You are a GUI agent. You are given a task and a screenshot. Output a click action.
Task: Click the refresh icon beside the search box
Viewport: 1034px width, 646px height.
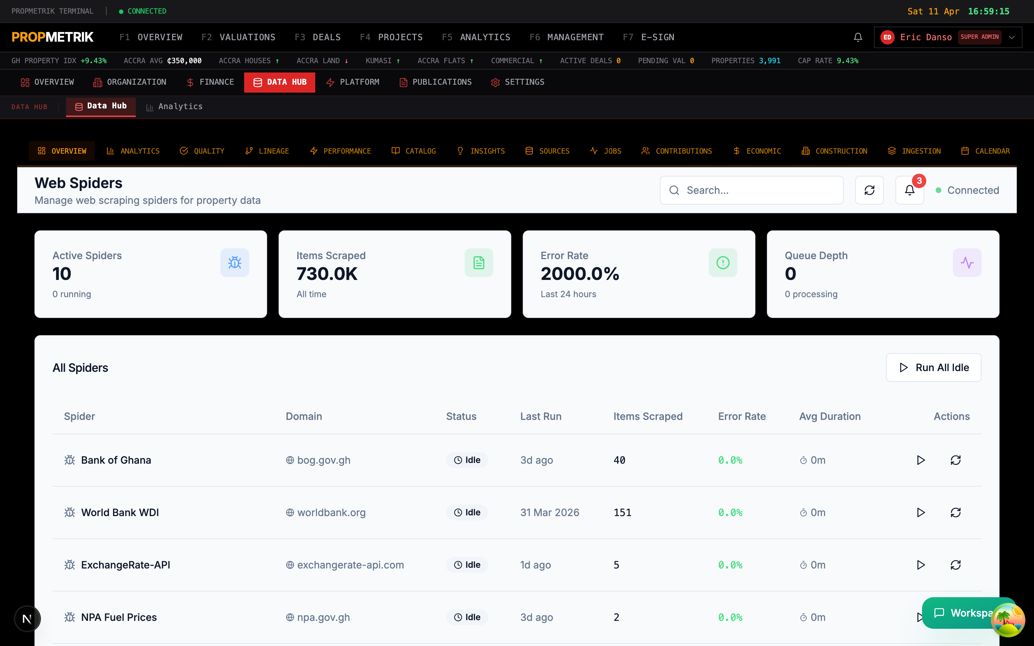870,190
